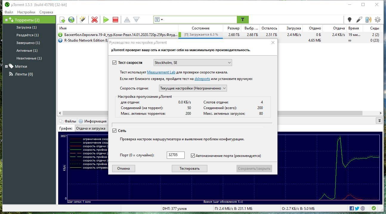Screen dimensions: 386x214
Task: Click the light bulb bundles icon
Action: (350, 20)
